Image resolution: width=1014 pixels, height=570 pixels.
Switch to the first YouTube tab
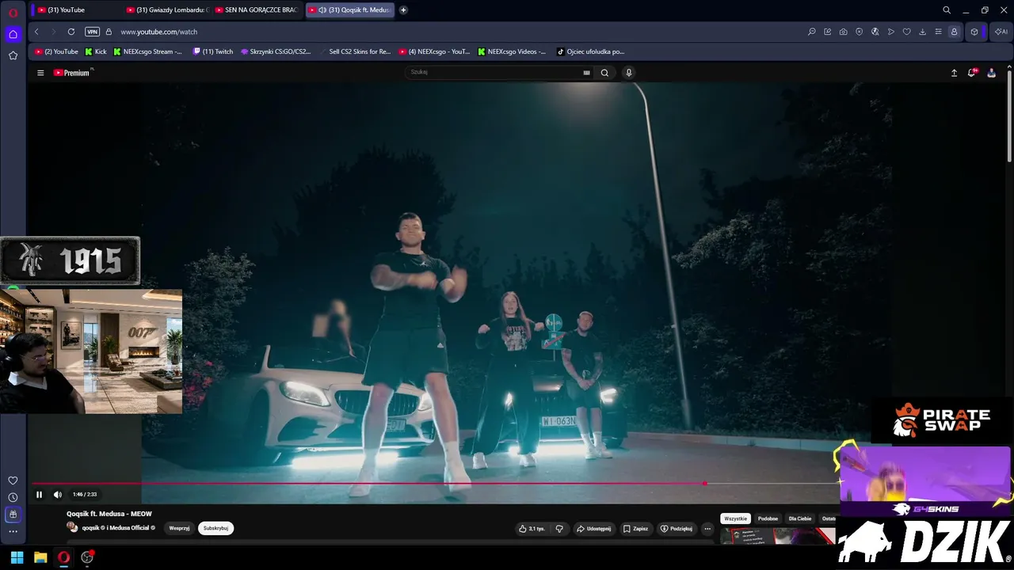click(75, 10)
